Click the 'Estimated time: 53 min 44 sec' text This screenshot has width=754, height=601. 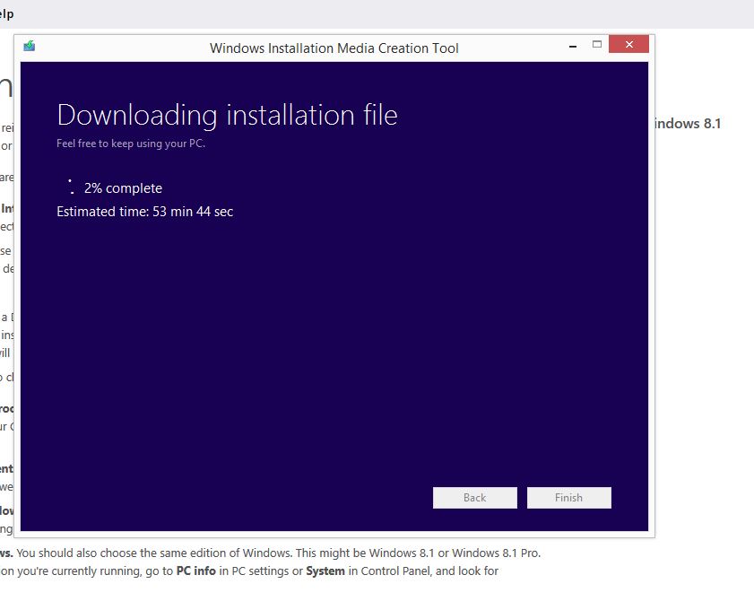[x=144, y=212]
